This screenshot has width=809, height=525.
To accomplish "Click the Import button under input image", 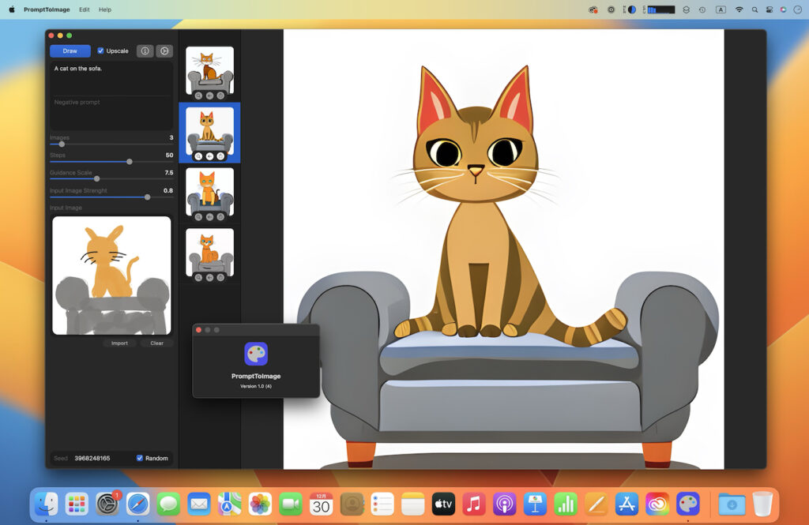I will tap(119, 343).
